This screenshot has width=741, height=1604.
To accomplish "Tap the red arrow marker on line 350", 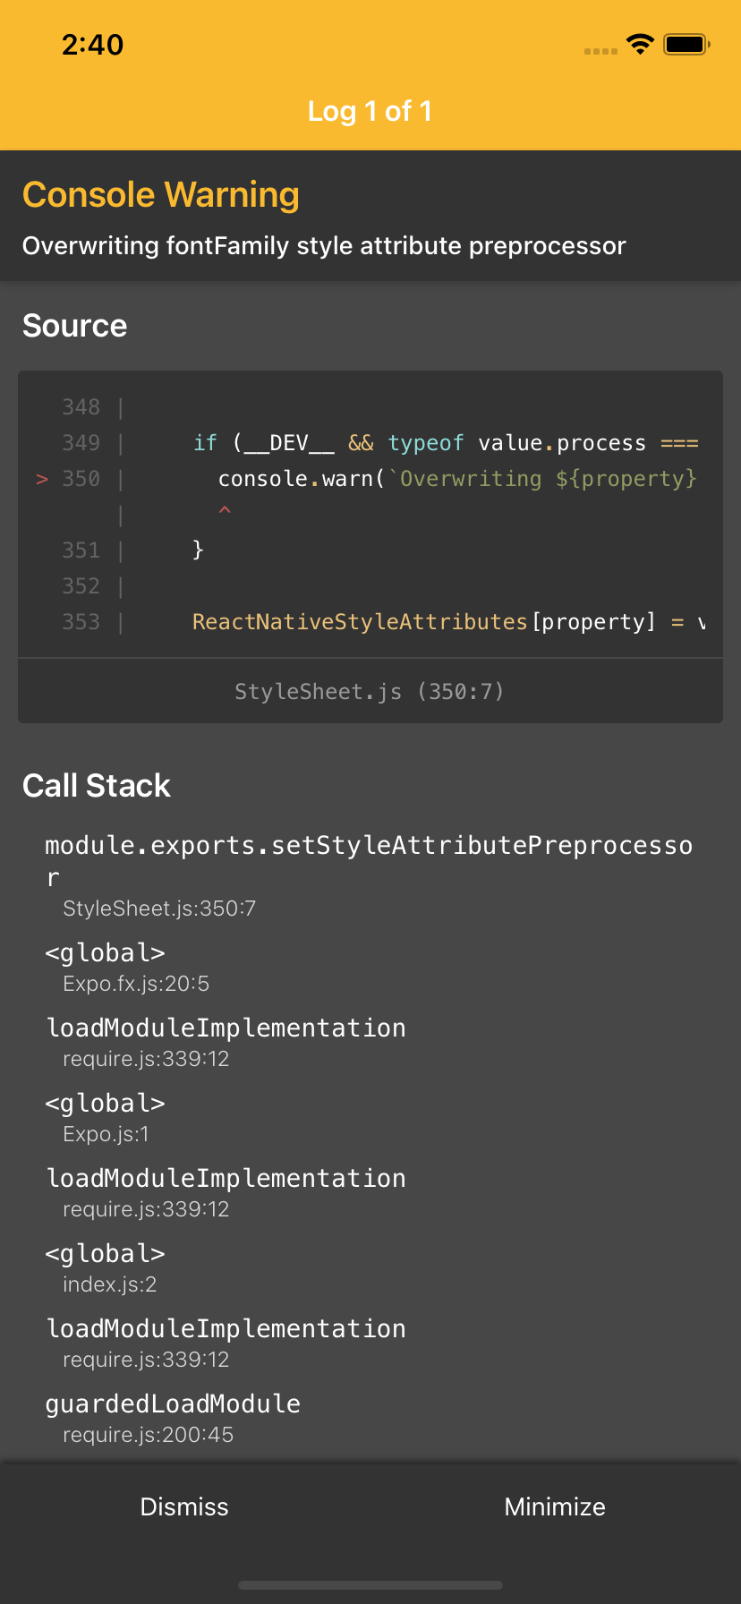I will [x=42, y=479].
